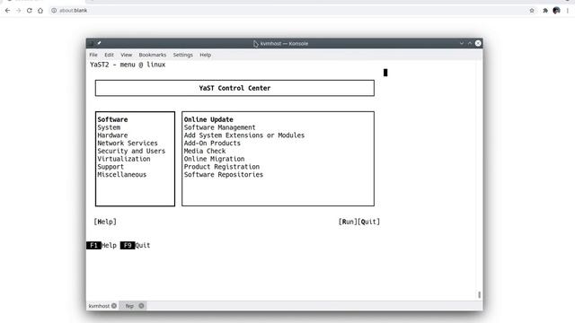Select the Hardware category
Image resolution: width=575 pixels, height=323 pixels.
pyautogui.click(x=112, y=135)
